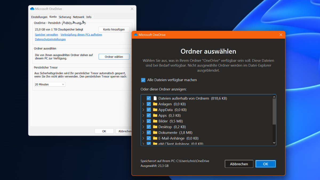Image resolution: width=320 pixels, height=180 pixels.
Task: Open the Netzwerk tab
Action: (x=79, y=17)
